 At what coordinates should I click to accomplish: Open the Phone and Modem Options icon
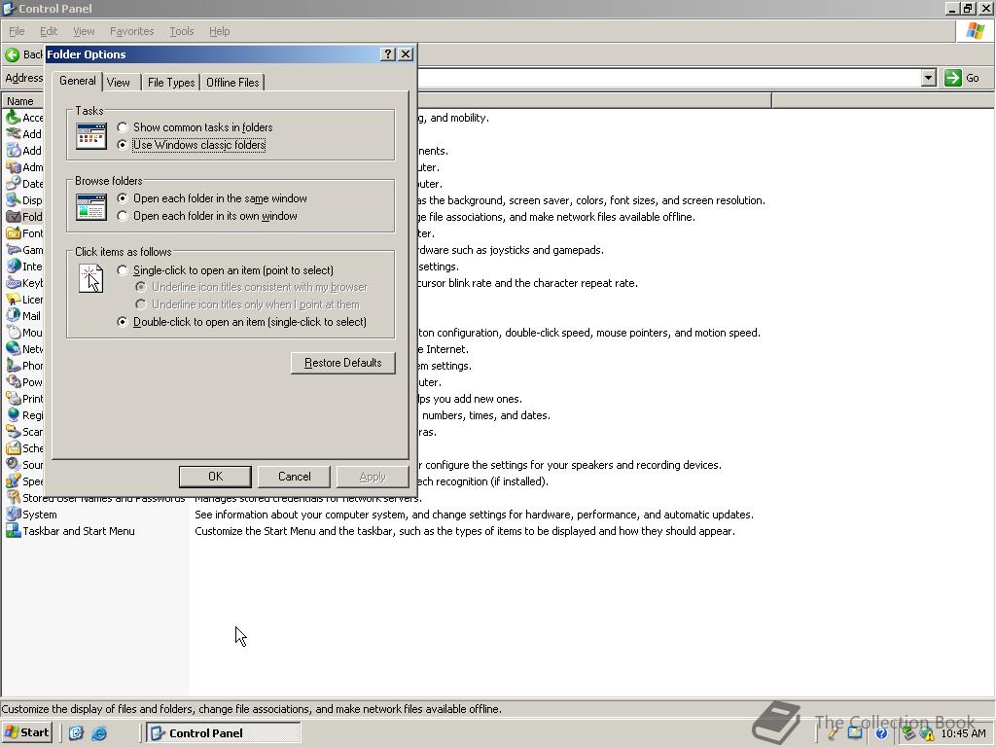14,366
